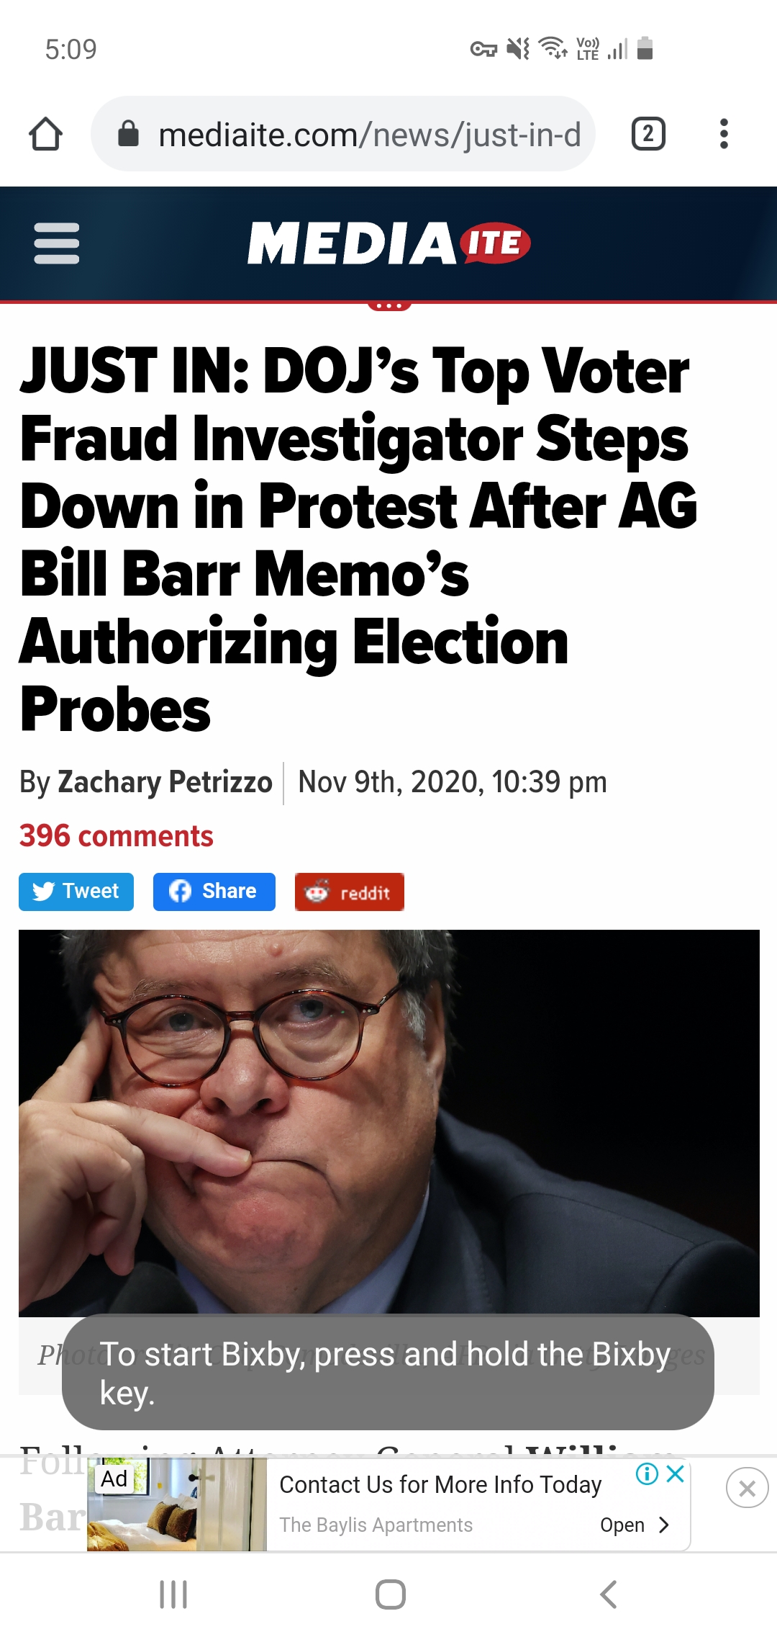Open Chrome's three-dot overflow menu
Image resolution: width=777 pixels, height=1642 pixels.
pos(724,134)
